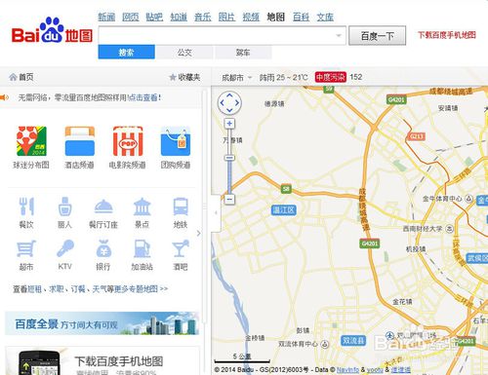Screen dimensions: 488x375
Task: Open the 音乐 music nav link
Action: [x=203, y=17]
